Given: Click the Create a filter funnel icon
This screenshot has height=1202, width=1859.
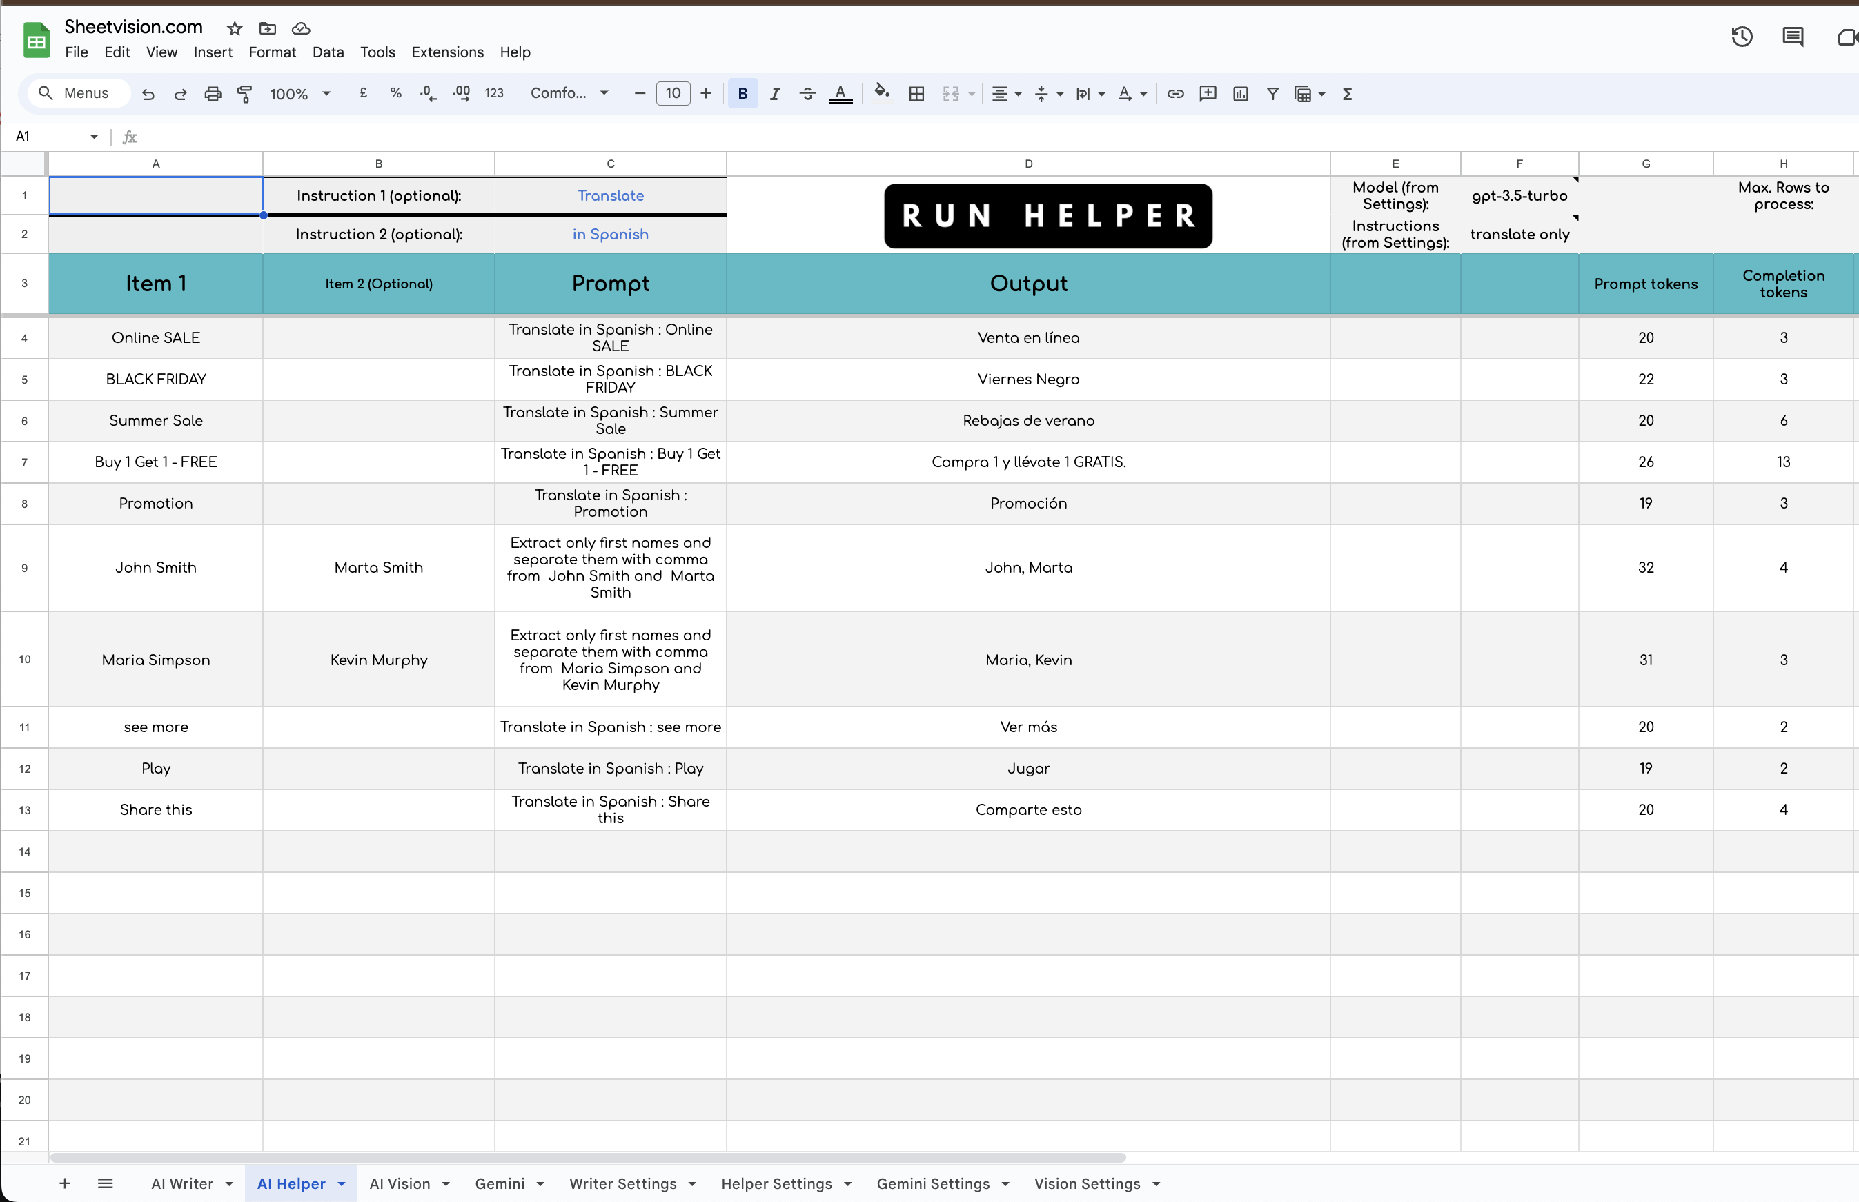Looking at the screenshot, I should (1272, 94).
